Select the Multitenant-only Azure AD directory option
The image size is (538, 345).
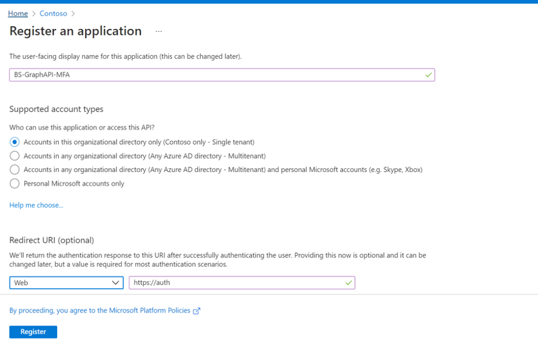(x=15, y=156)
